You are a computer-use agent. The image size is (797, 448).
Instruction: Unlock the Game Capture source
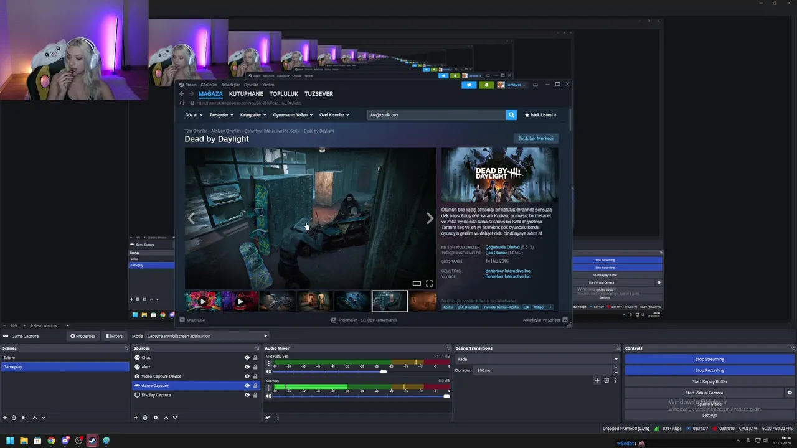click(255, 386)
